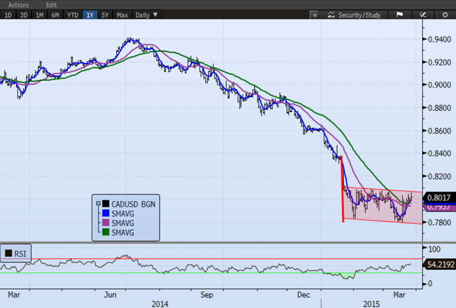Click the green SMAVG color swatch
Screen dimensions: 456x308
click(106, 233)
